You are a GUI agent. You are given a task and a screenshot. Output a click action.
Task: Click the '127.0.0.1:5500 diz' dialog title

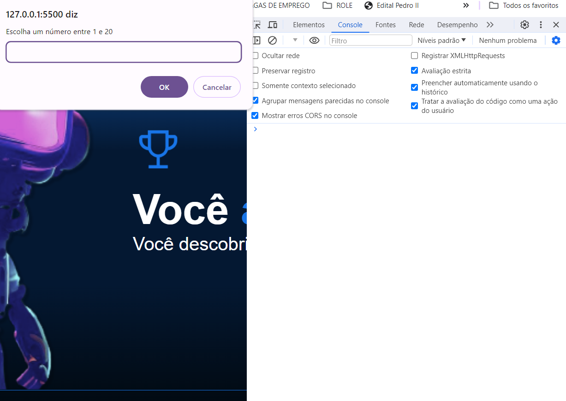(x=42, y=14)
